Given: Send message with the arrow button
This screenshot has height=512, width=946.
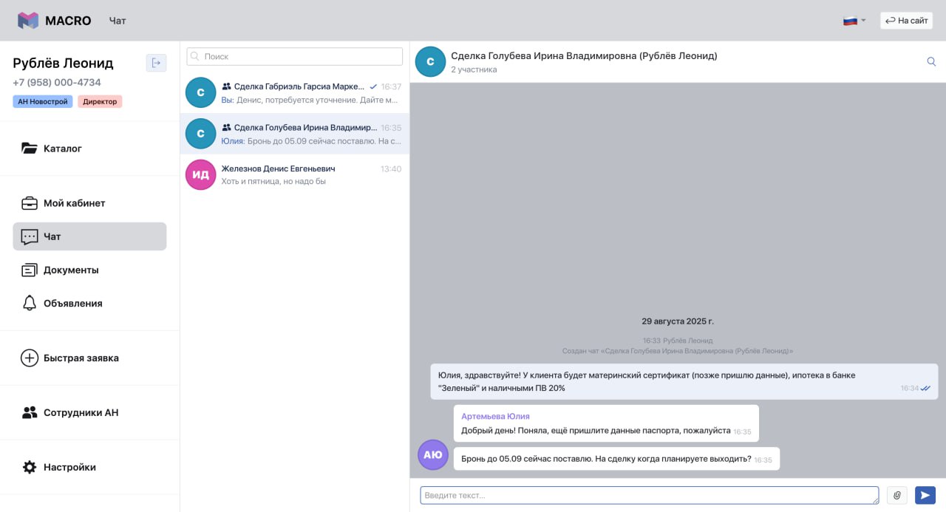Looking at the screenshot, I should pyautogui.click(x=925, y=495).
